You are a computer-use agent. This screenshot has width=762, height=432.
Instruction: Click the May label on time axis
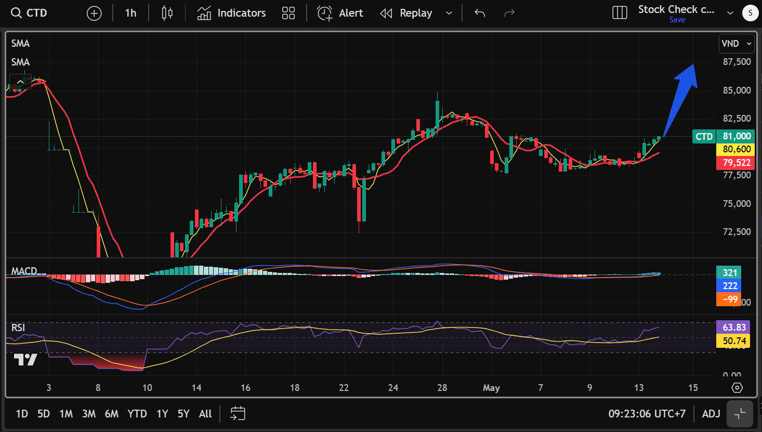tap(491, 388)
